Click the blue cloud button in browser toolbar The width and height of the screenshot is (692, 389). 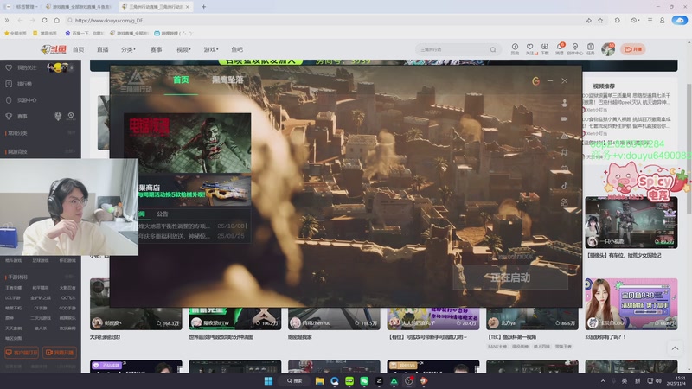[680, 20]
